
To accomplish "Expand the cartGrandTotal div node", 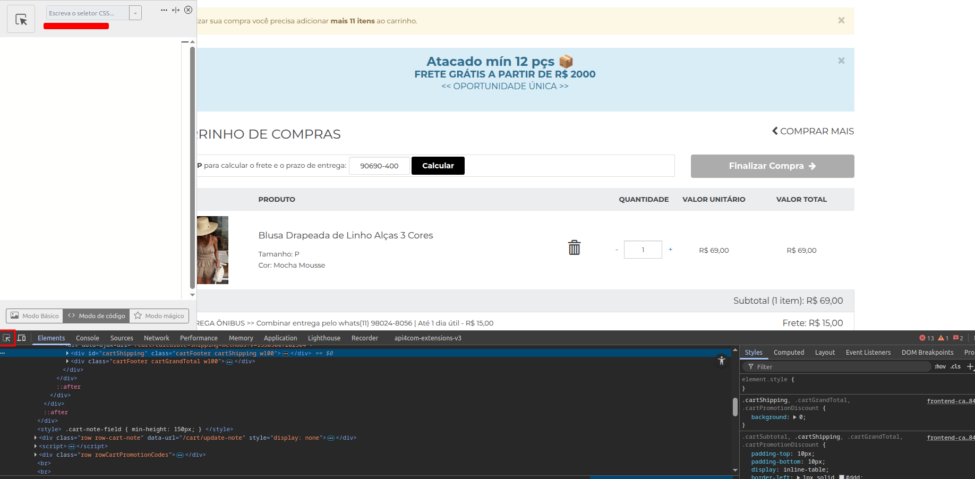I will (67, 361).
